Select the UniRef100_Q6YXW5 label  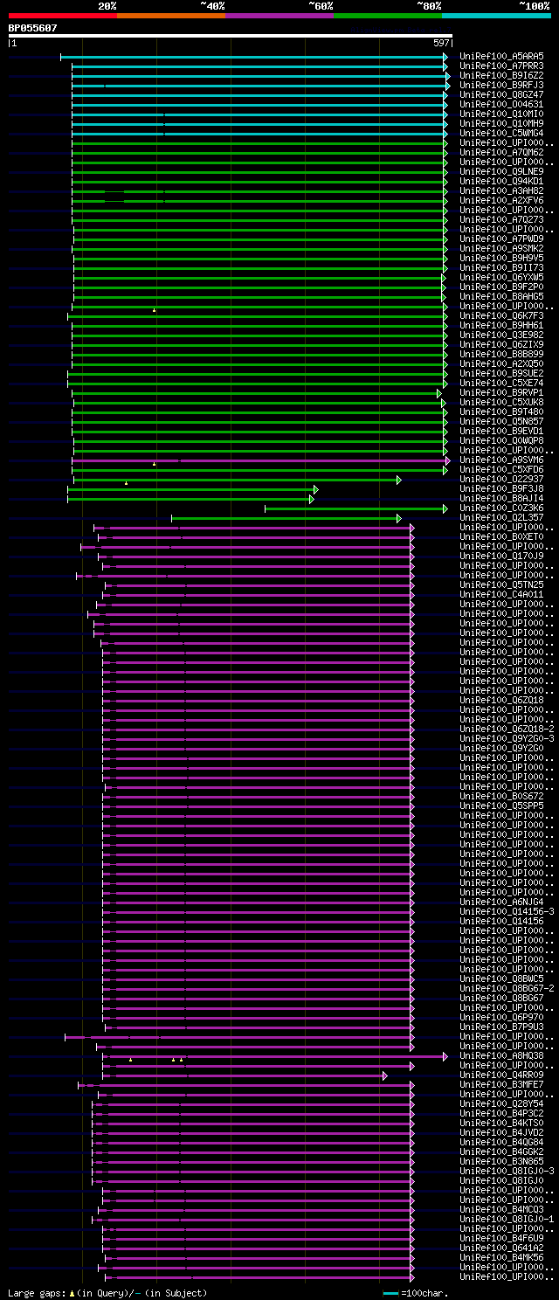(x=501, y=277)
